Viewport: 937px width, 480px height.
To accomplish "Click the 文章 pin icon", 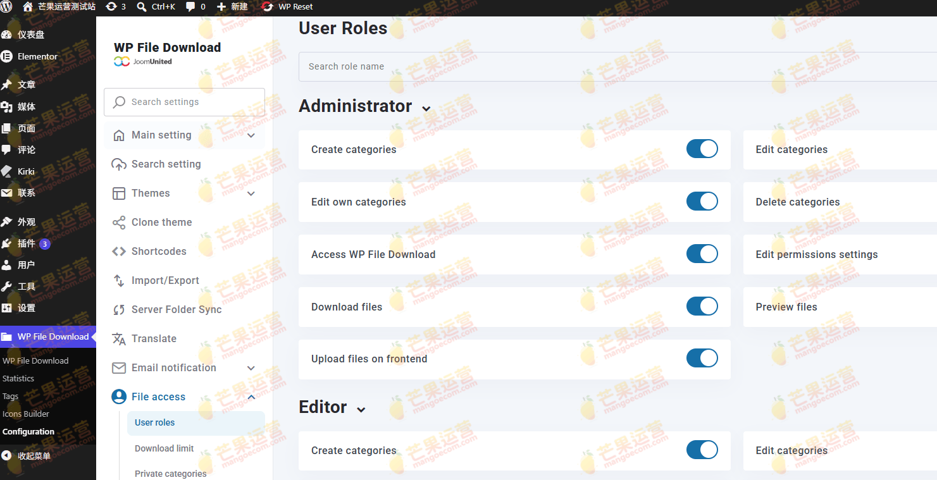I will coord(6,85).
